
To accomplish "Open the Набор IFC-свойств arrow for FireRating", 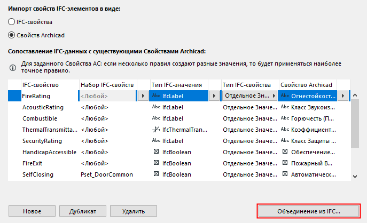I will [142, 96].
